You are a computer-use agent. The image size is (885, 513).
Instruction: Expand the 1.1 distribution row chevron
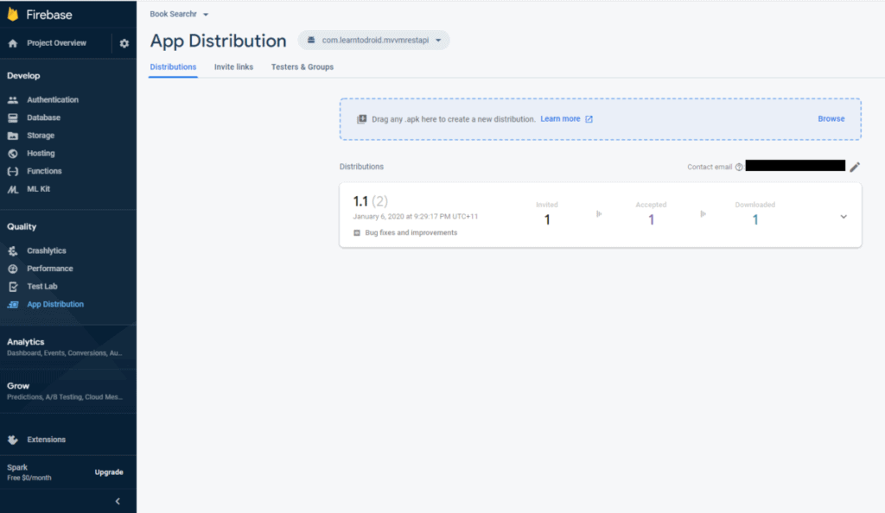[x=844, y=217]
